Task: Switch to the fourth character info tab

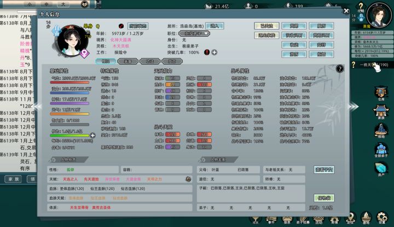Action: tap(172, 61)
